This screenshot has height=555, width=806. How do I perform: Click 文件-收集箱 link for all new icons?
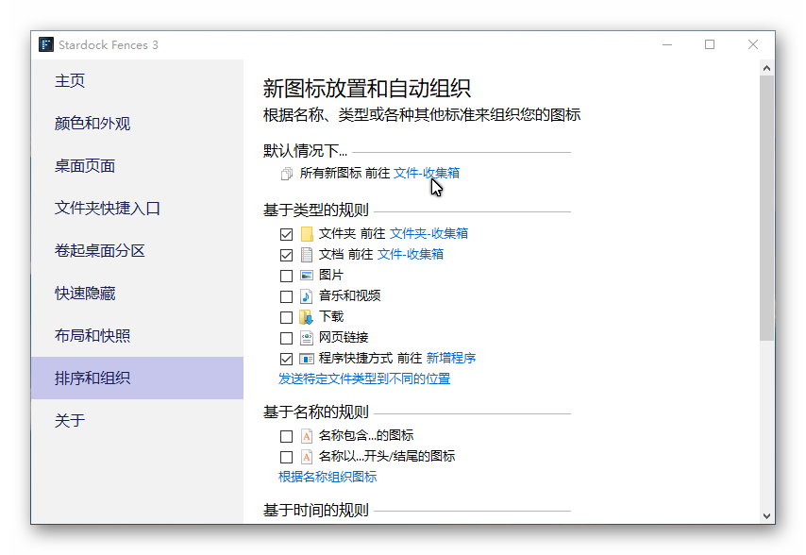coord(427,173)
